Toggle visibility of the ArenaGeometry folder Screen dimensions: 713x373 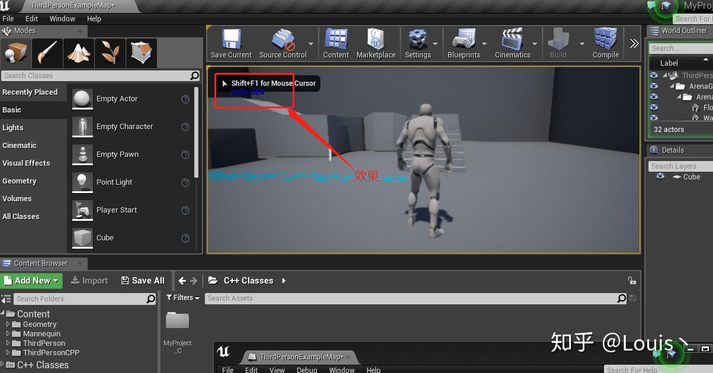[654, 86]
